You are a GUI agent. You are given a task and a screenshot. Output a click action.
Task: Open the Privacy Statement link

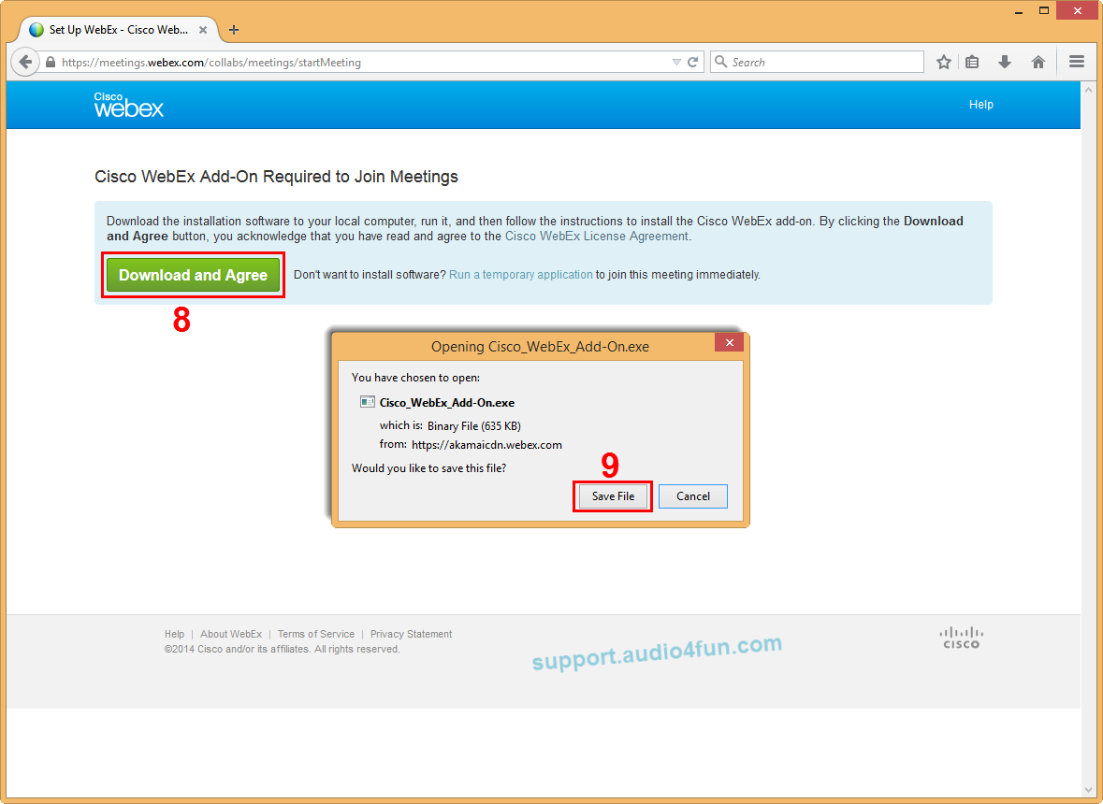pos(411,634)
